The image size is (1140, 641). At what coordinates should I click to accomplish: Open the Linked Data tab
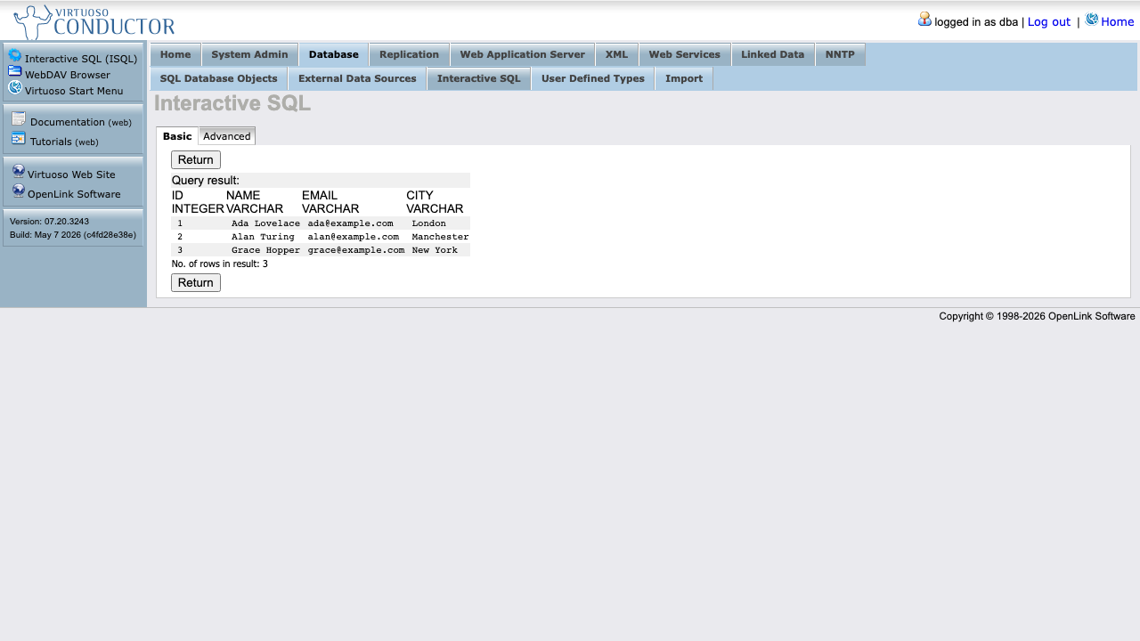(773, 54)
